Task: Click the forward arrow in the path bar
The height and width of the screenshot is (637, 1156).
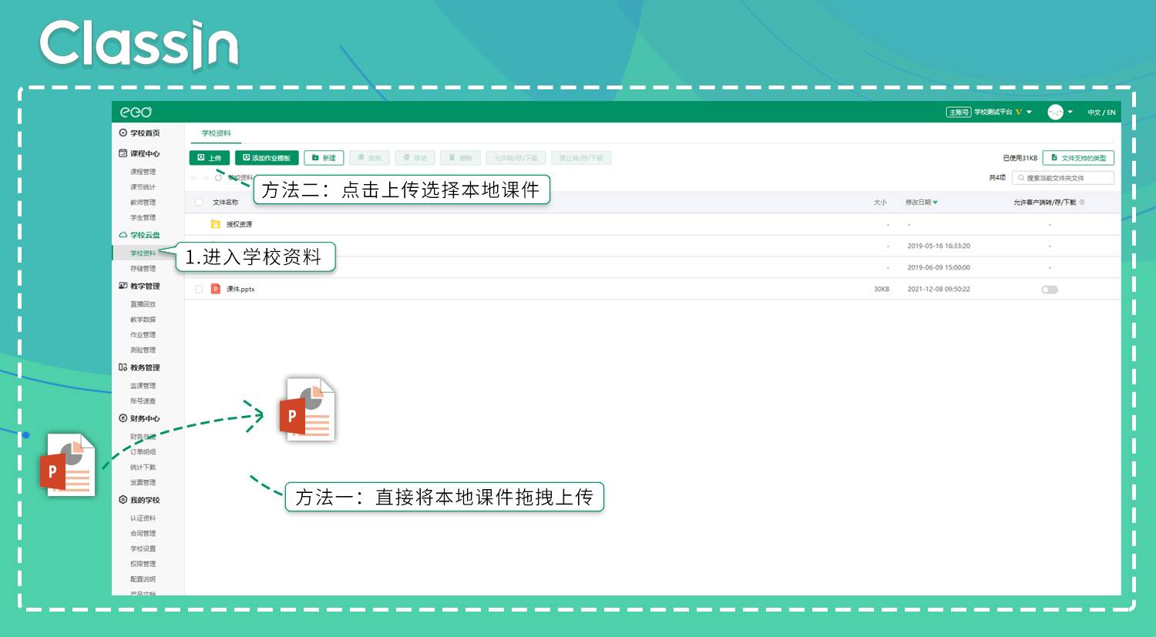Action: click(206, 178)
